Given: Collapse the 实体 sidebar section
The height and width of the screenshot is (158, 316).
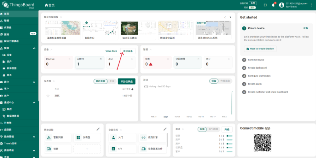Looking at the screenshot, I should 34,48.
